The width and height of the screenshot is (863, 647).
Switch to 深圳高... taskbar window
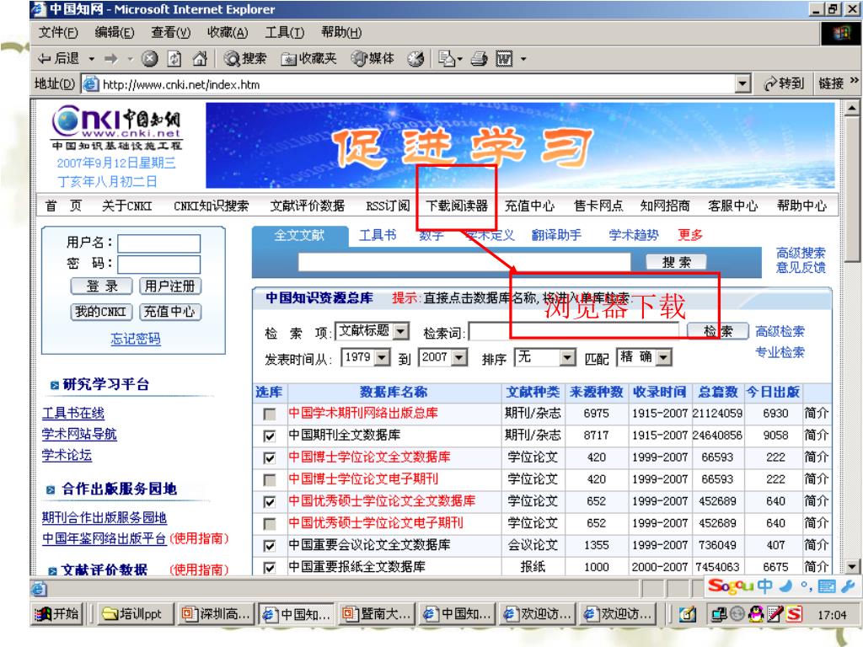(x=217, y=614)
